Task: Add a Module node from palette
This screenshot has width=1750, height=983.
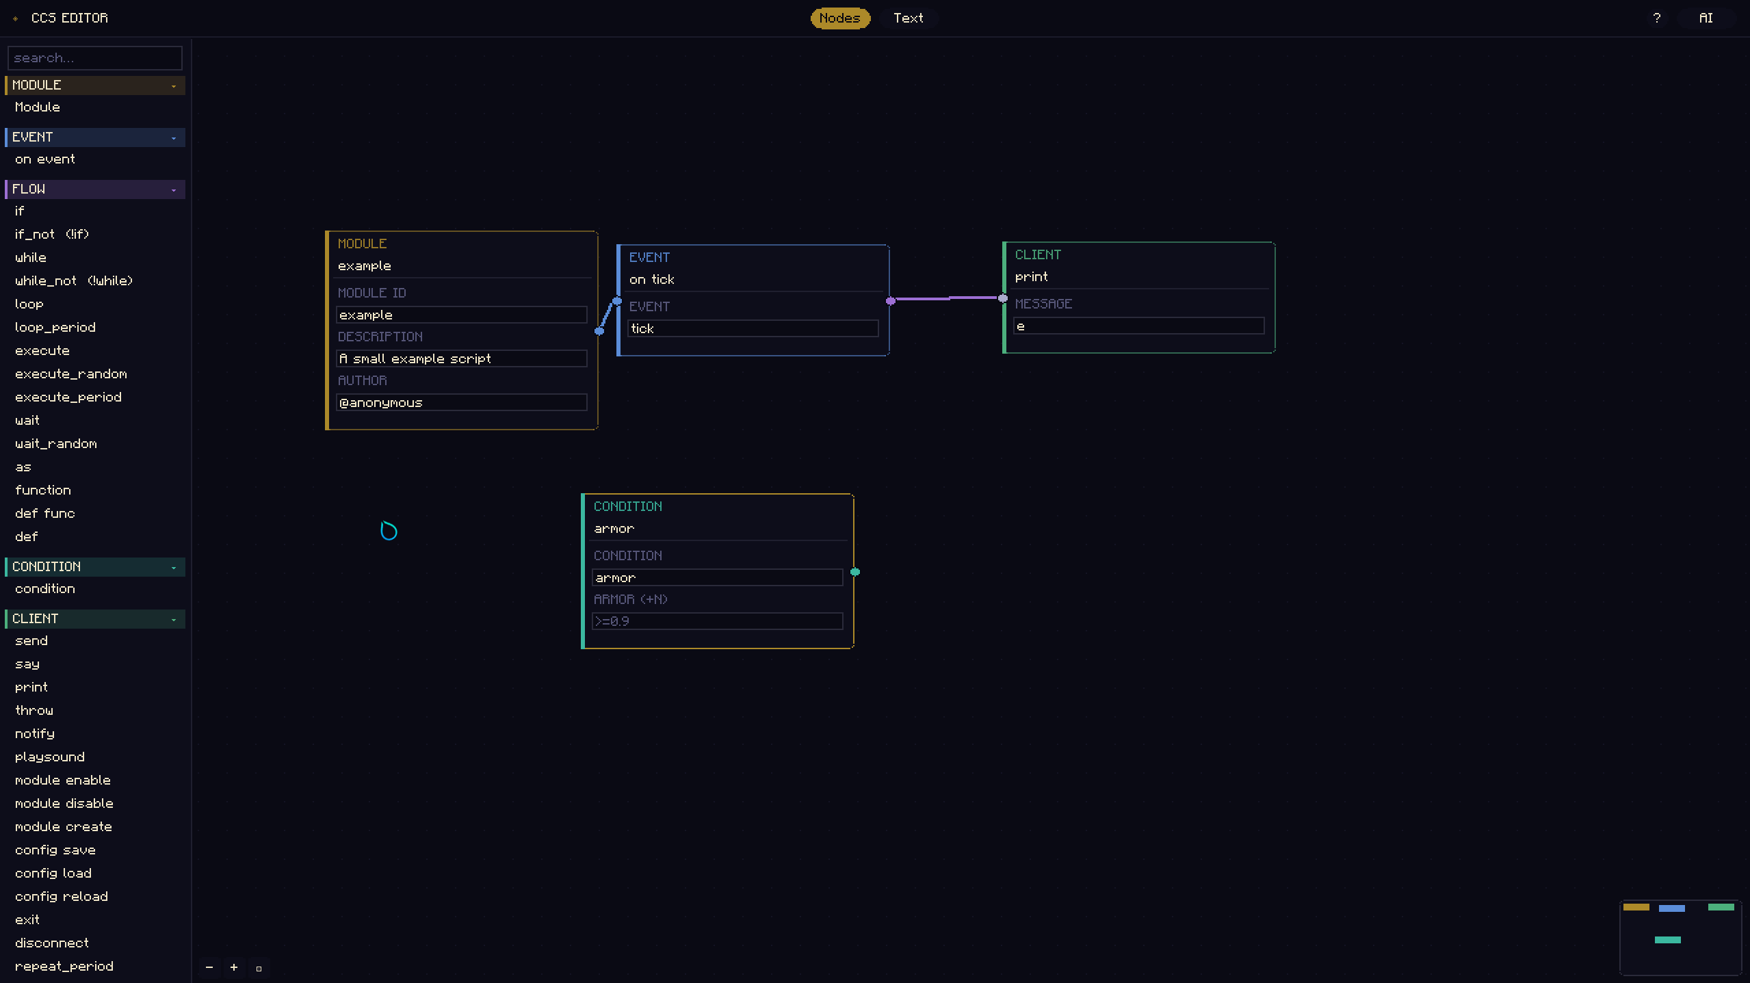Action: 95,107
